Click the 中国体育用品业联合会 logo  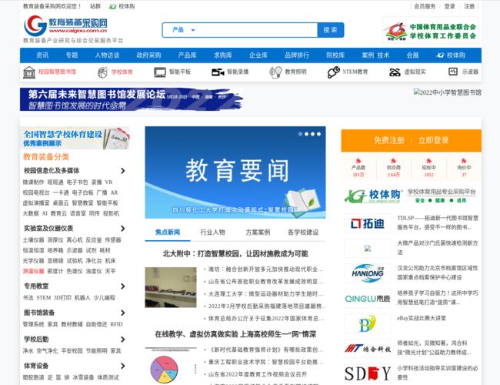click(430, 30)
